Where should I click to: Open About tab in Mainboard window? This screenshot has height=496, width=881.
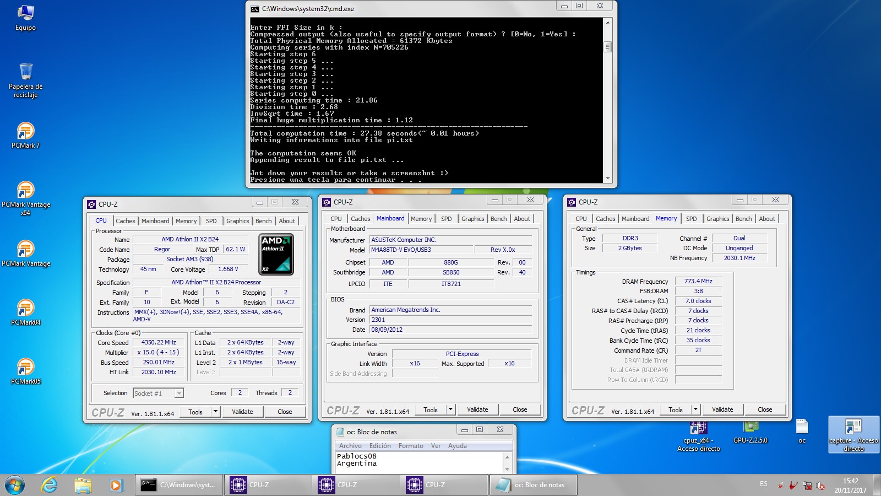pyautogui.click(x=522, y=219)
